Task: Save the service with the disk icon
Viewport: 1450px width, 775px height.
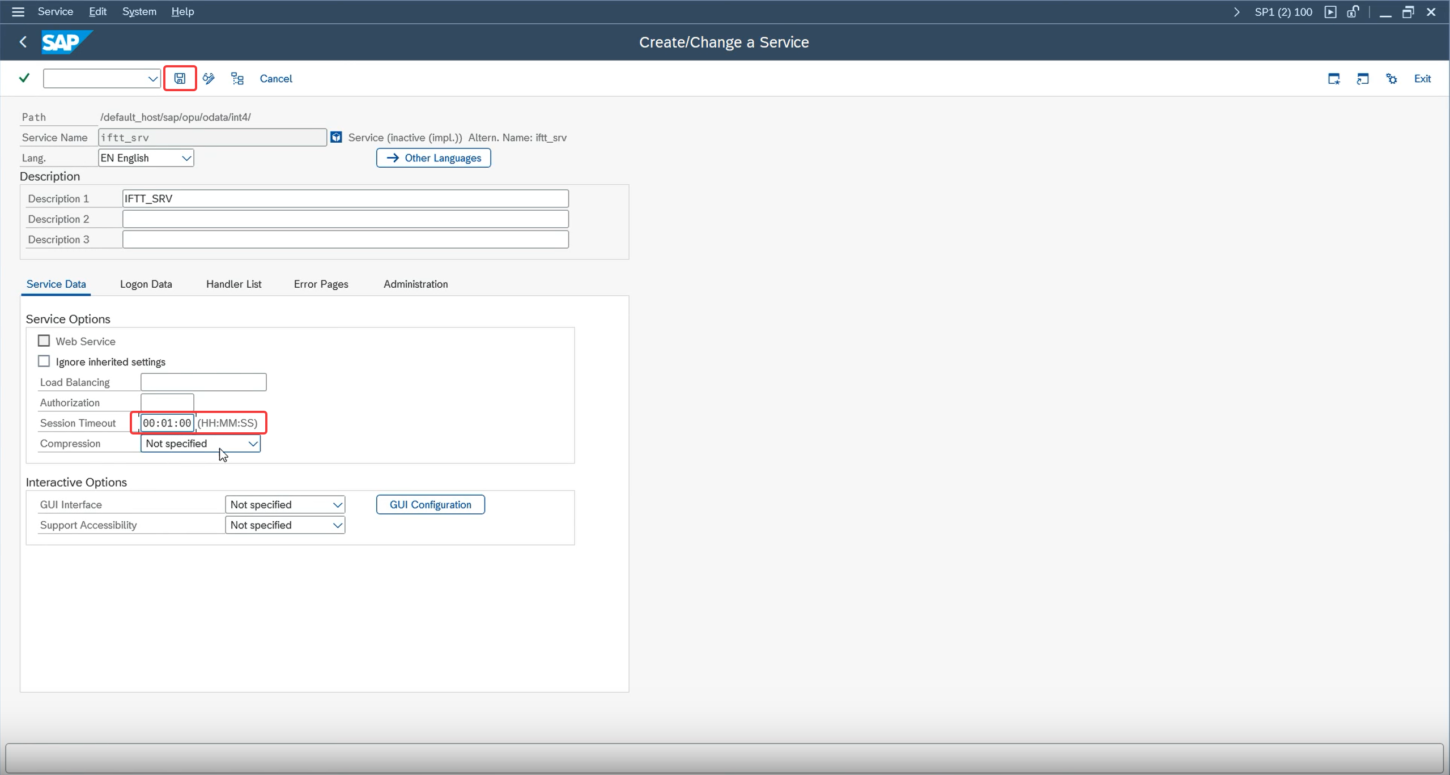Action: [180, 78]
